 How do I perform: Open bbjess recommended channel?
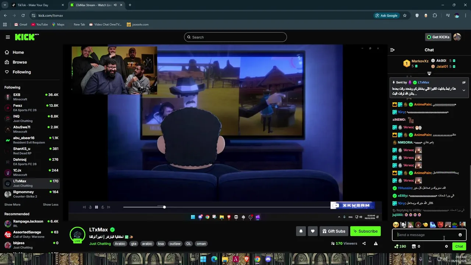[x=31, y=245]
